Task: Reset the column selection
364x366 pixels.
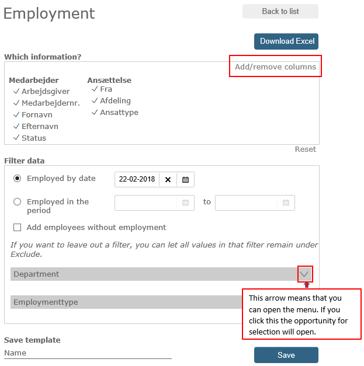Action: 305,149
